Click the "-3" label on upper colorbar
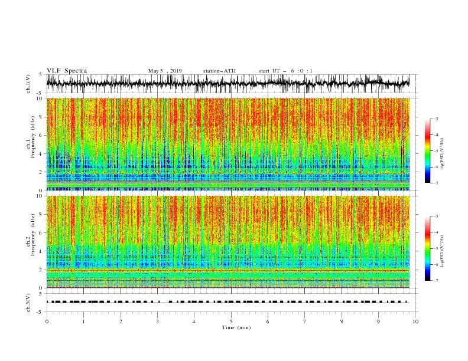The height and width of the screenshot is (361, 468). click(436, 119)
